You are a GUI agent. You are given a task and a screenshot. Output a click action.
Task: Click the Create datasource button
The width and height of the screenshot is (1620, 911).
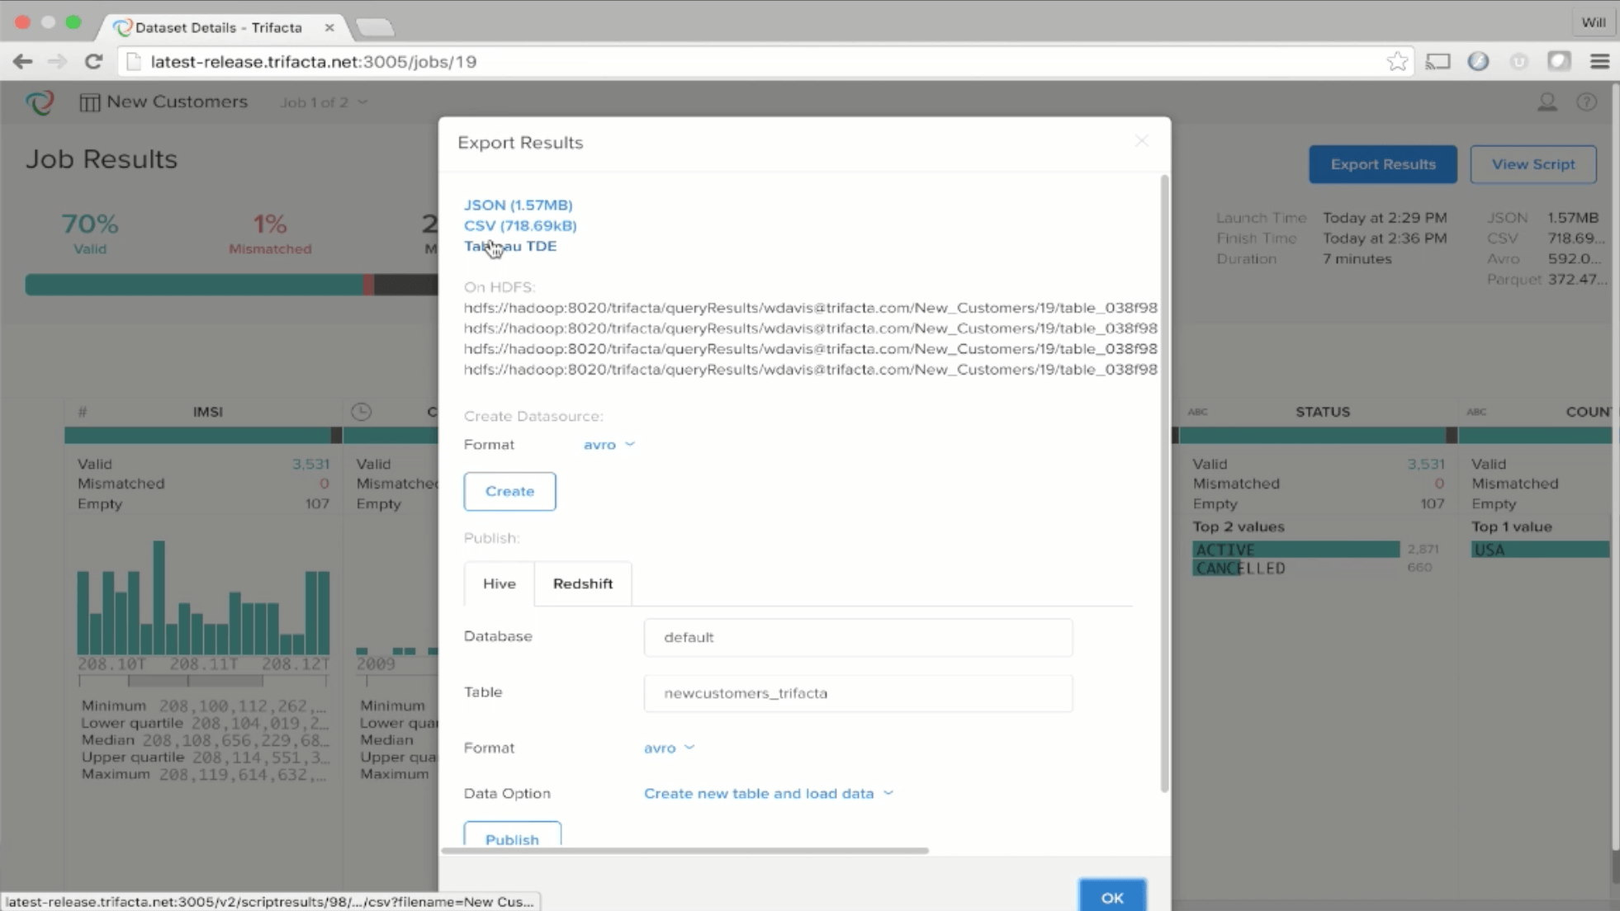(509, 490)
